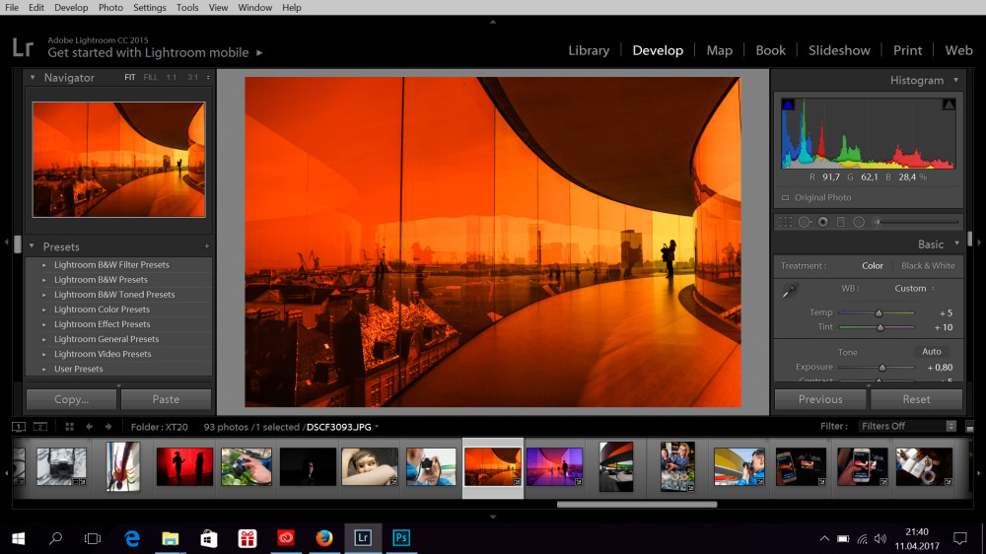
Task: Choose Color treatment
Action: pos(873,266)
